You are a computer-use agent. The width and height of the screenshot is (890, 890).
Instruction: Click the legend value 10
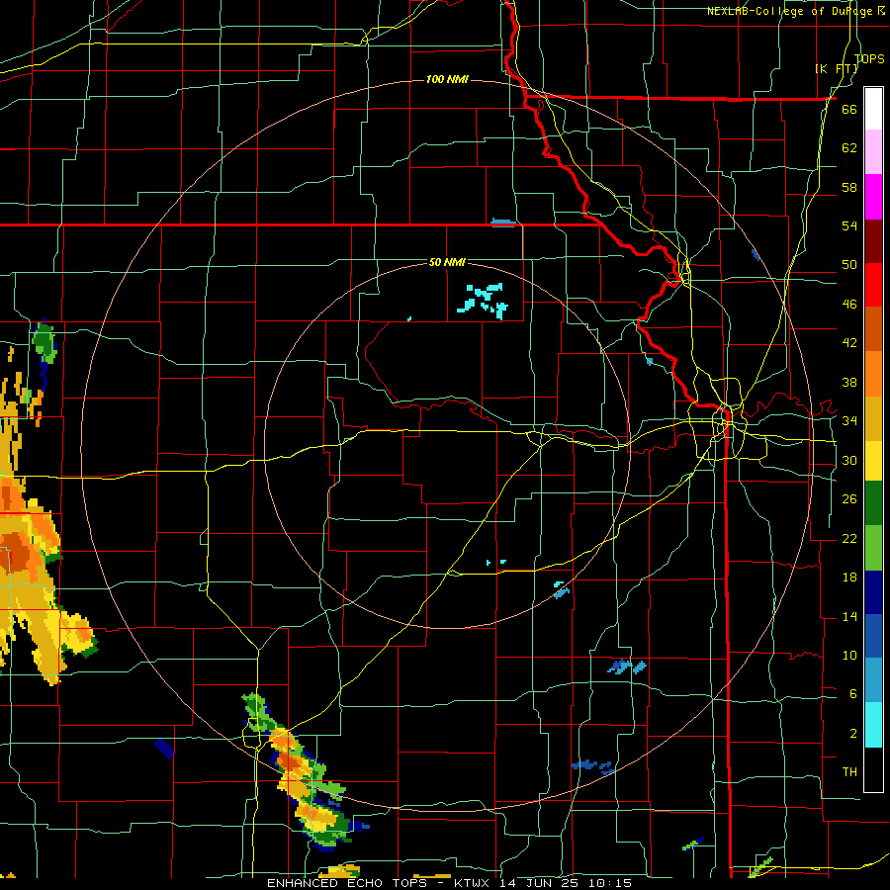click(x=849, y=656)
